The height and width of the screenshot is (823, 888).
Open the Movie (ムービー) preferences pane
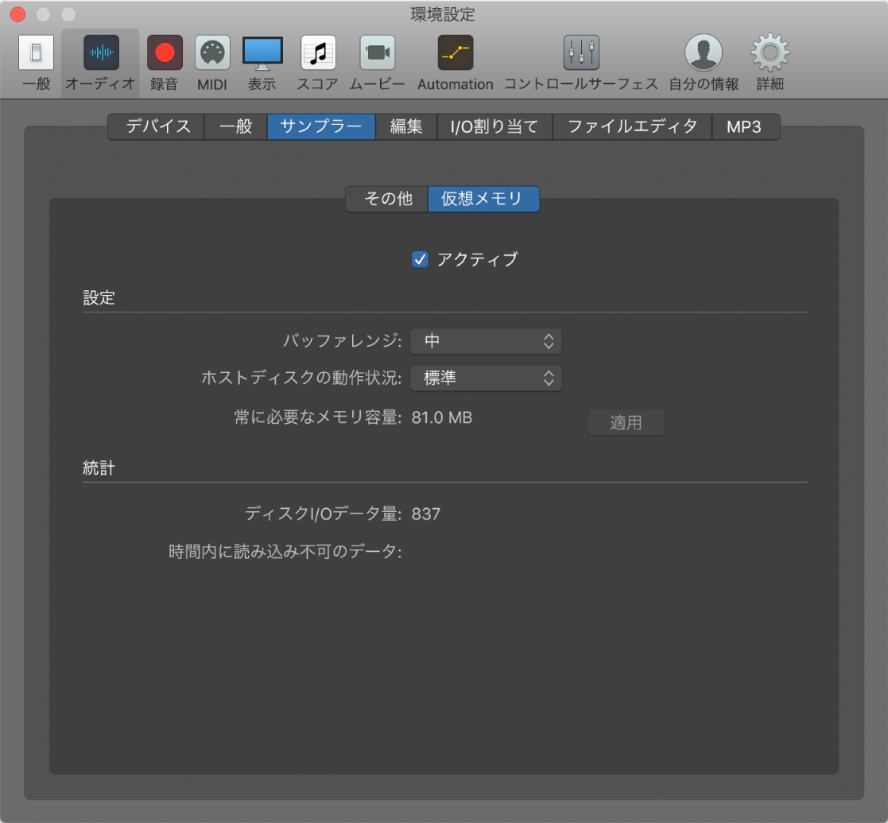(x=375, y=62)
